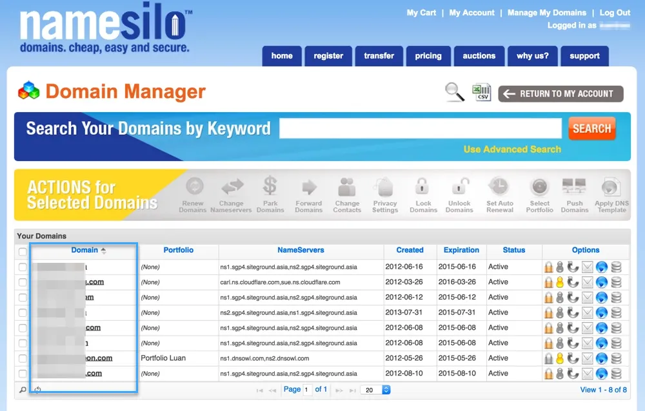Click the Manage My Domains link
The height and width of the screenshot is (411, 645).
point(547,13)
